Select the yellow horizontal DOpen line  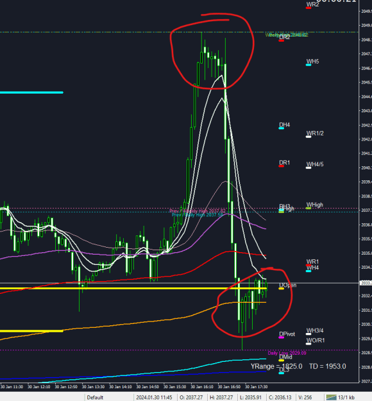133,289
